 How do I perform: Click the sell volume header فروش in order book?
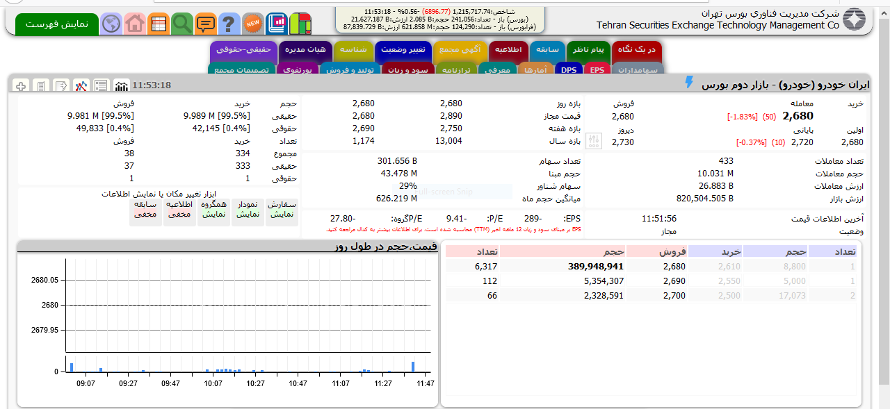tap(657, 251)
